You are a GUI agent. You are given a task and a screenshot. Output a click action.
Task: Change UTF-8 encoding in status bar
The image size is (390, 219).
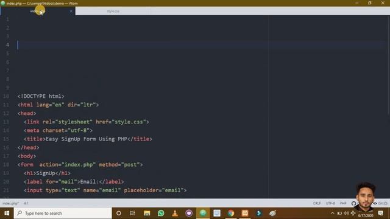(x=330, y=203)
